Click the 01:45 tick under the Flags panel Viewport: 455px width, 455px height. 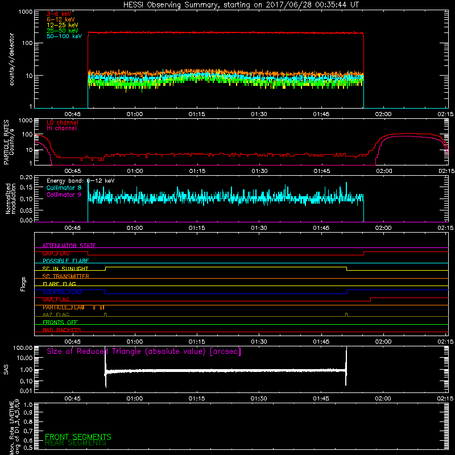(321, 342)
